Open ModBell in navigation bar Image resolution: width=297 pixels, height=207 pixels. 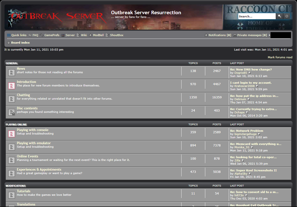click(x=96, y=35)
